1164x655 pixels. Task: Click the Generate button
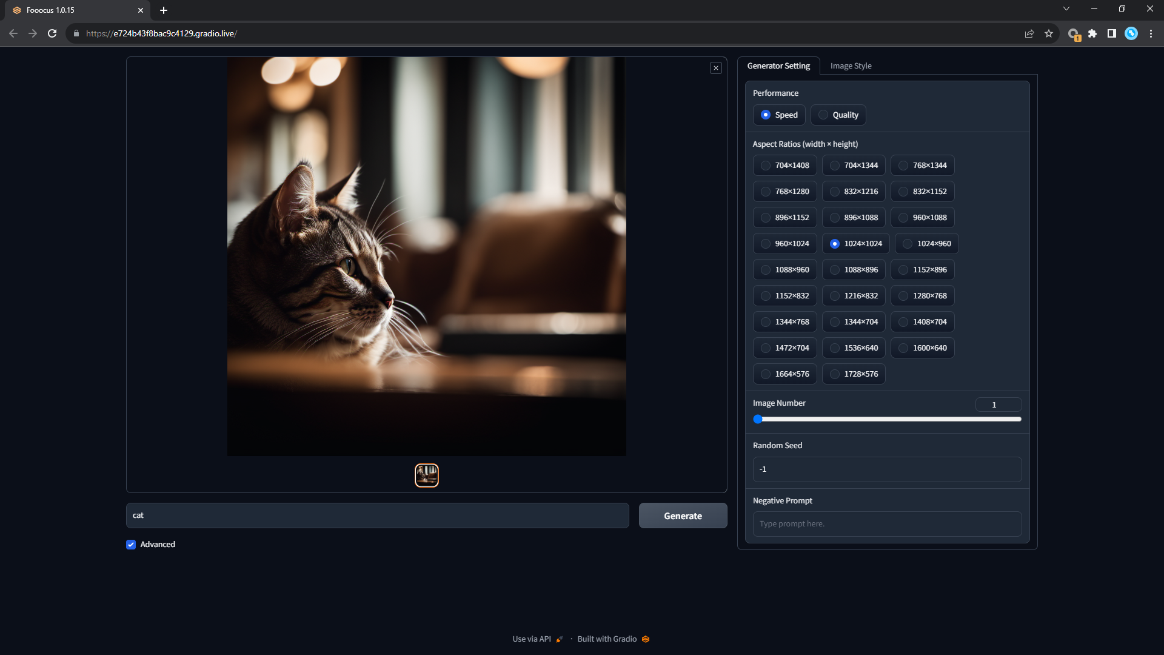(683, 516)
